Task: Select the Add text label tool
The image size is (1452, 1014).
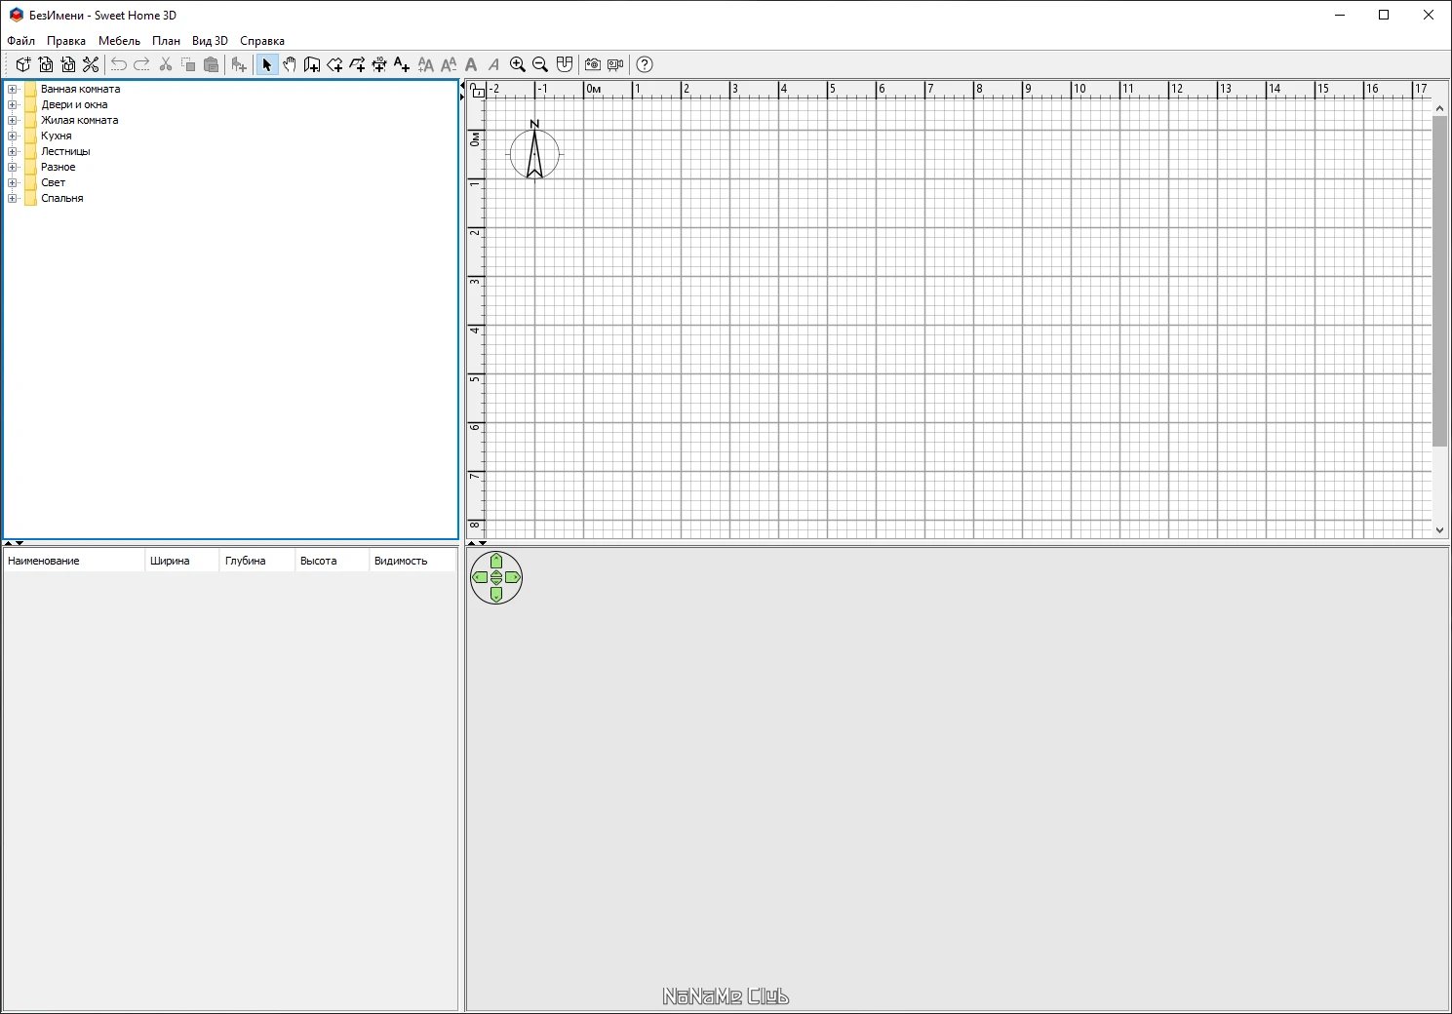Action: pos(402,64)
